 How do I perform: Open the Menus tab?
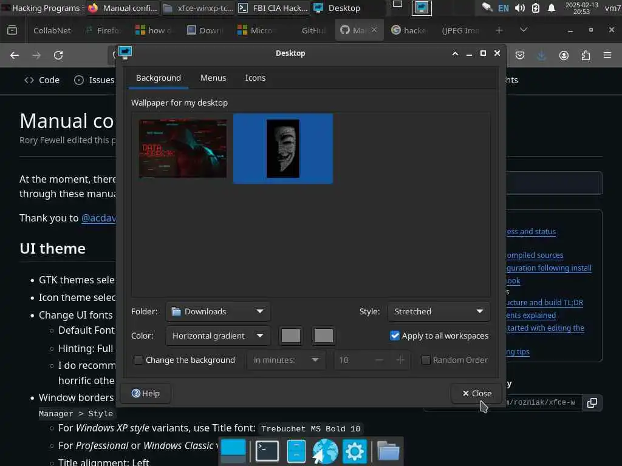click(x=213, y=78)
